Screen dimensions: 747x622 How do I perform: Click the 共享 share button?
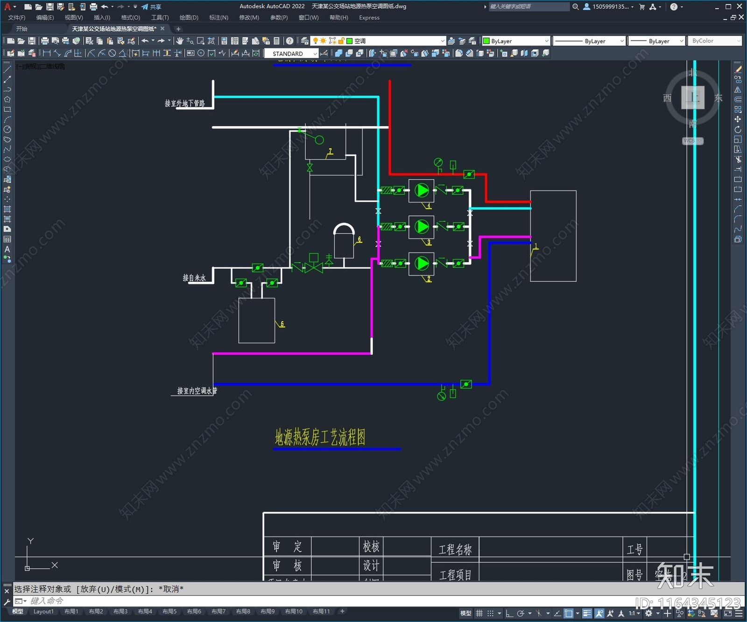pos(151,7)
